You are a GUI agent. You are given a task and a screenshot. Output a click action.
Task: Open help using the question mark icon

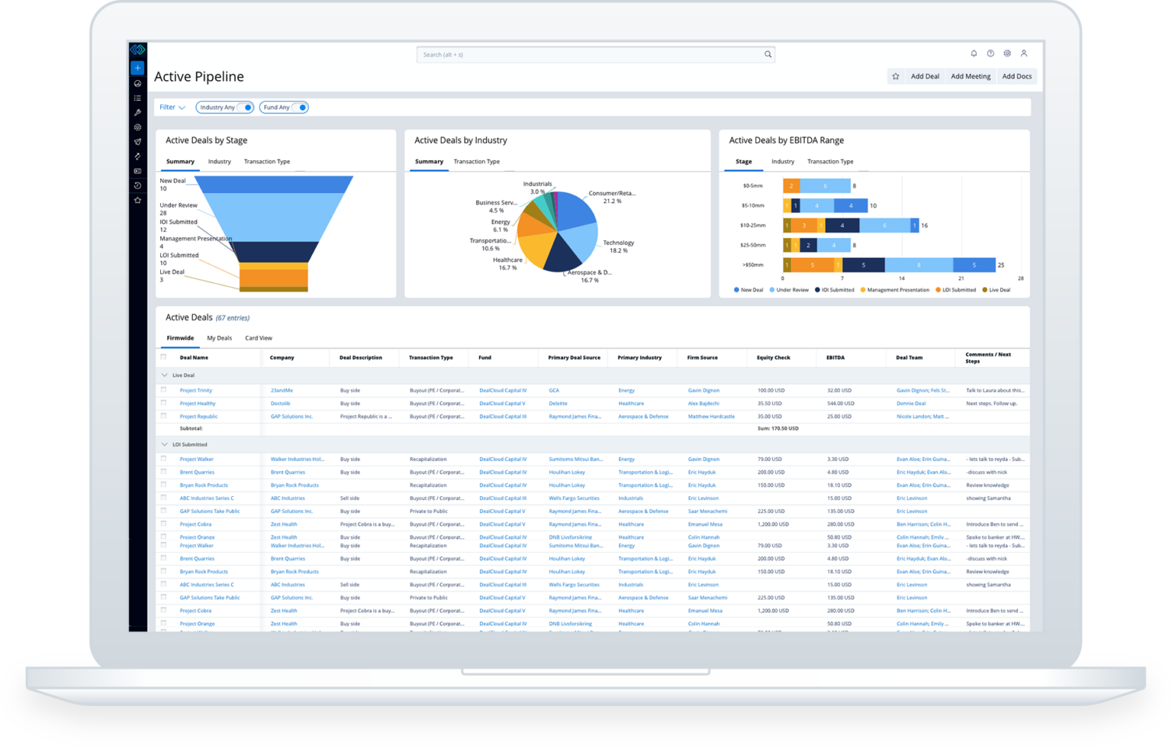990,53
